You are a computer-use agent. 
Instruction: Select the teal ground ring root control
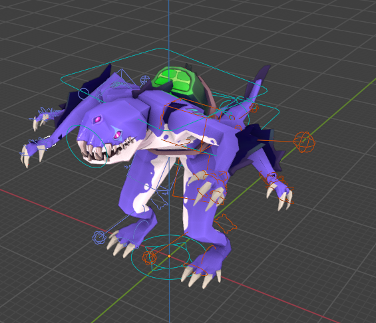tap(168, 257)
